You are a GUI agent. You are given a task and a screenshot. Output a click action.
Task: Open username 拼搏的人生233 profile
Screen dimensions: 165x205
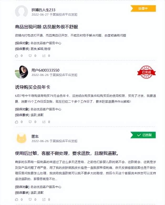click(x=43, y=10)
